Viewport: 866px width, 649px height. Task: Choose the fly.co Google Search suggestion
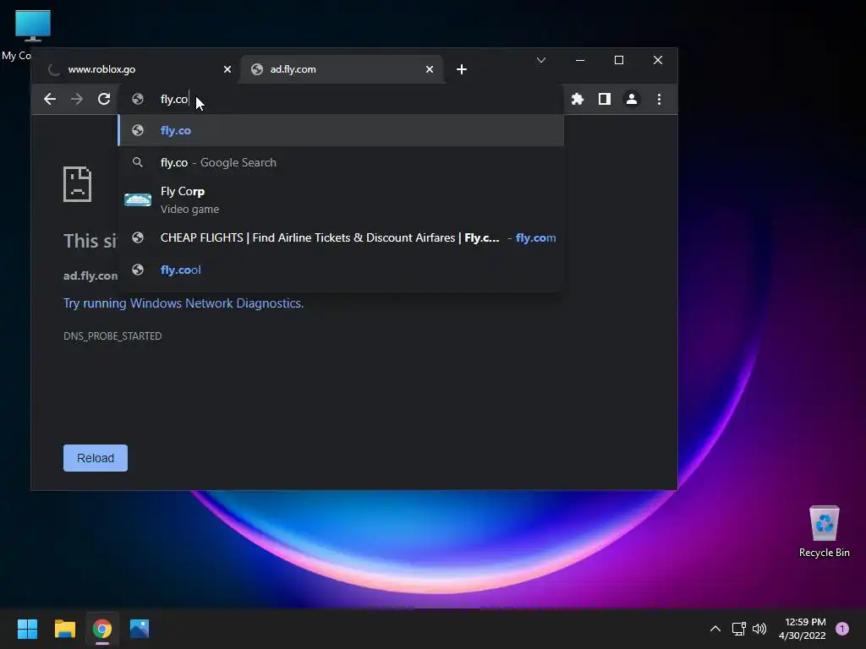pyautogui.click(x=342, y=162)
